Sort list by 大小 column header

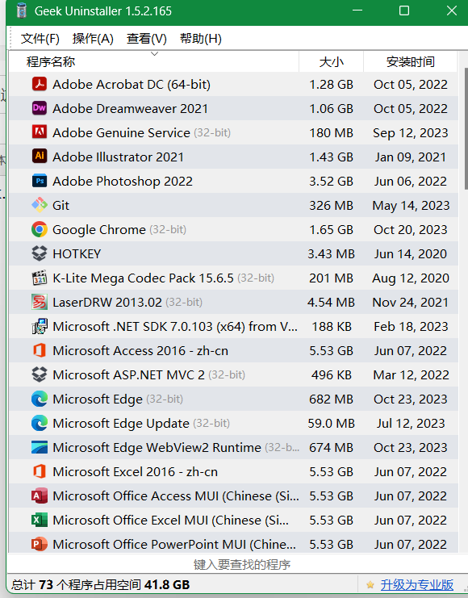pos(331,61)
